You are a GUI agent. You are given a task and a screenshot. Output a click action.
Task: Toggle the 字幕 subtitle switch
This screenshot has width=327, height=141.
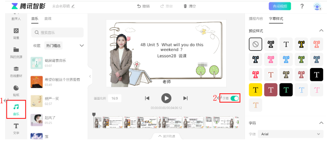pyautogui.click(x=235, y=98)
